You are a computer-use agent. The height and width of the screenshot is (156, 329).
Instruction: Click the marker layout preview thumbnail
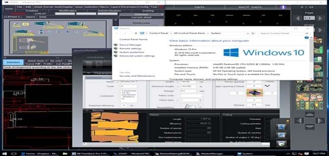coord(115,127)
